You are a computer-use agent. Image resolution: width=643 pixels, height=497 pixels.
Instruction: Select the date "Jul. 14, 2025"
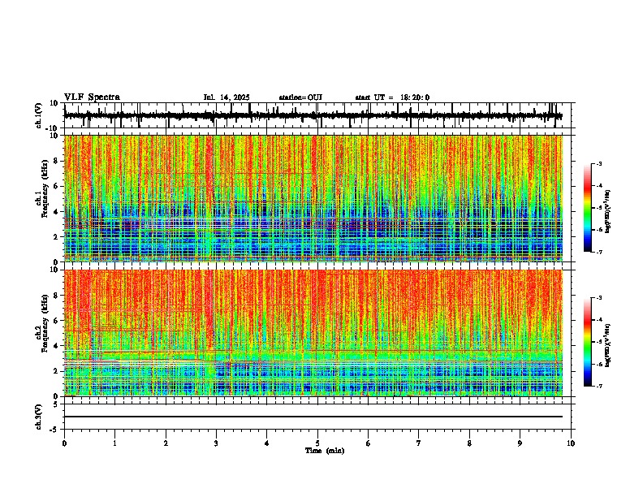pyautogui.click(x=227, y=97)
